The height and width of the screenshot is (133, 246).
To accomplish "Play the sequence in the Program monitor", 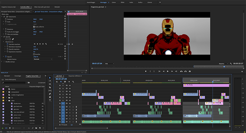I will (168, 71).
